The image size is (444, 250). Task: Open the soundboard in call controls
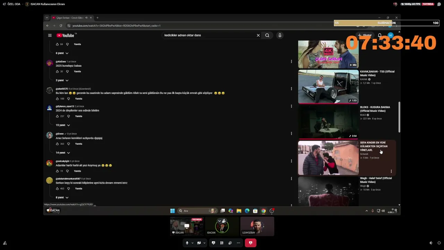click(x=230, y=243)
